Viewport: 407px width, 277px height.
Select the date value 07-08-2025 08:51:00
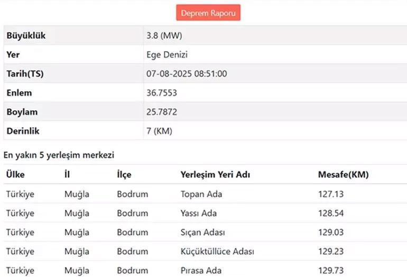coord(187,74)
